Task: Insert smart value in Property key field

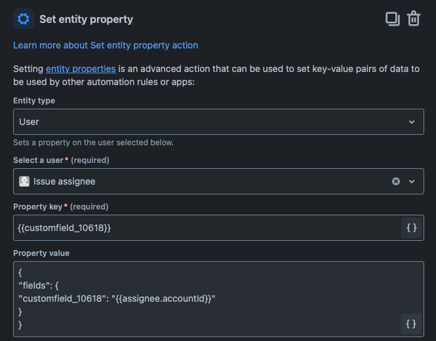Action: [x=412, y=228]
